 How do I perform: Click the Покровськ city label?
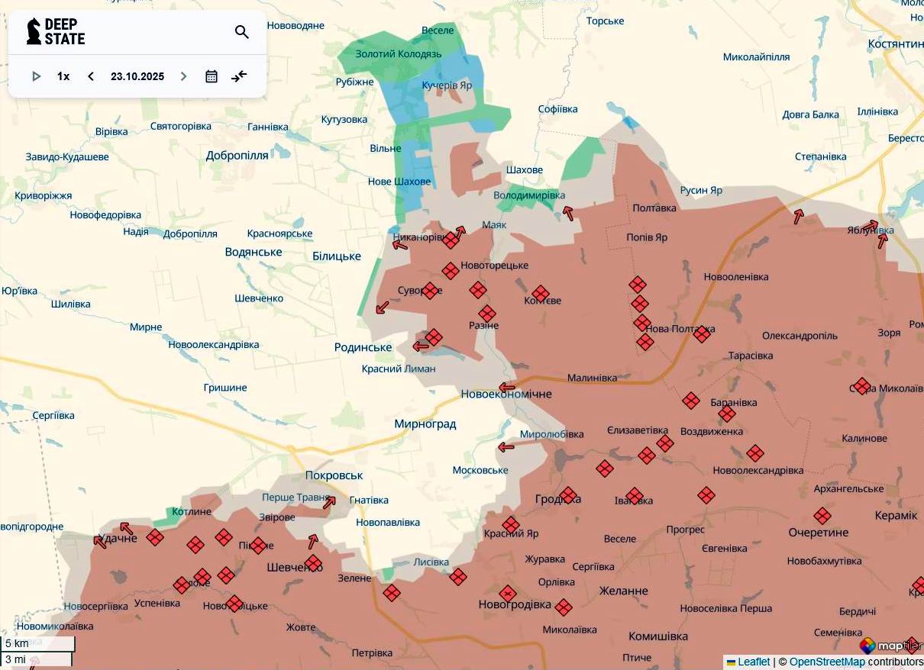click(x=334, y=475)
